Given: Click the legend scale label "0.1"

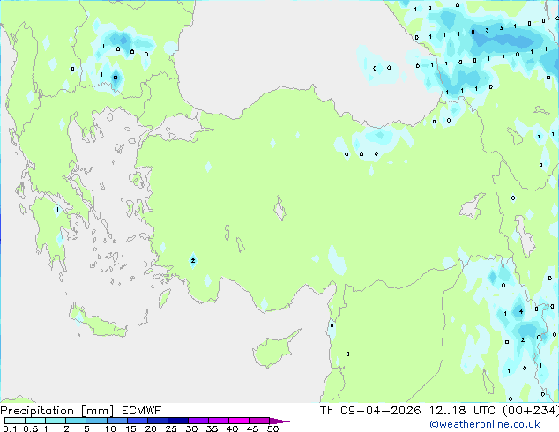Looking at the screenshot, I should click(10, 428).
